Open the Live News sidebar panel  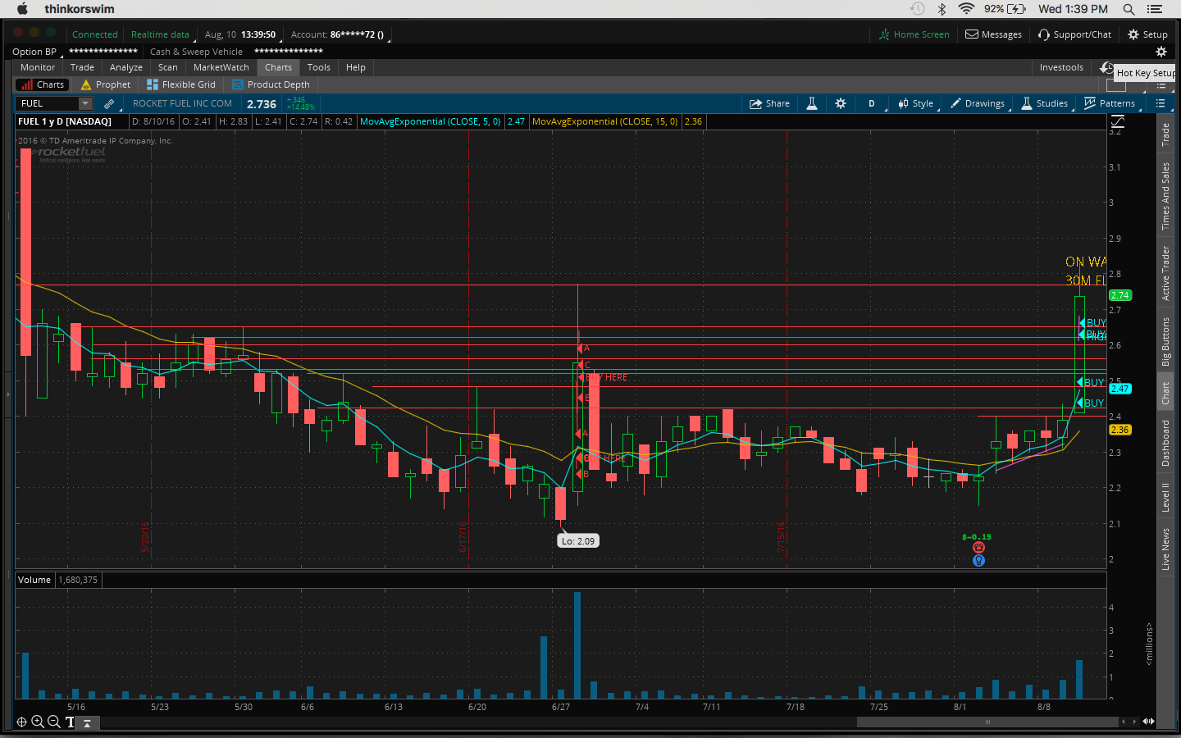point(1165,549)
